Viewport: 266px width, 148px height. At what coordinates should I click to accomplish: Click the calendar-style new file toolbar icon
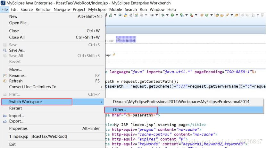point(136,15)
